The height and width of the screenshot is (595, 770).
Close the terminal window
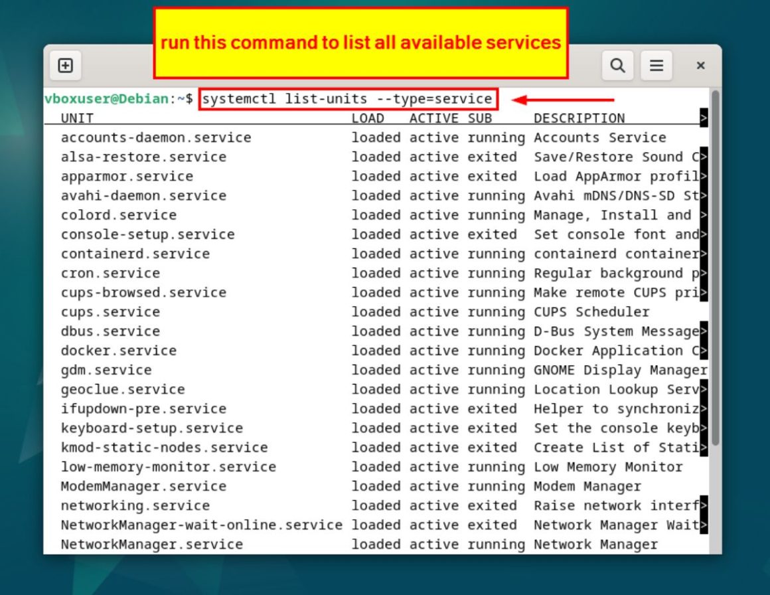pyautogui.click(x=700, y=65)
